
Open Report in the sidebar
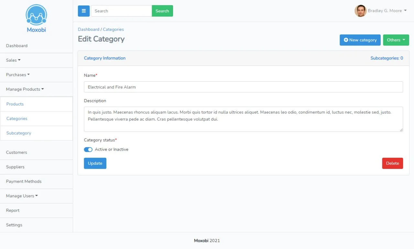36,211
